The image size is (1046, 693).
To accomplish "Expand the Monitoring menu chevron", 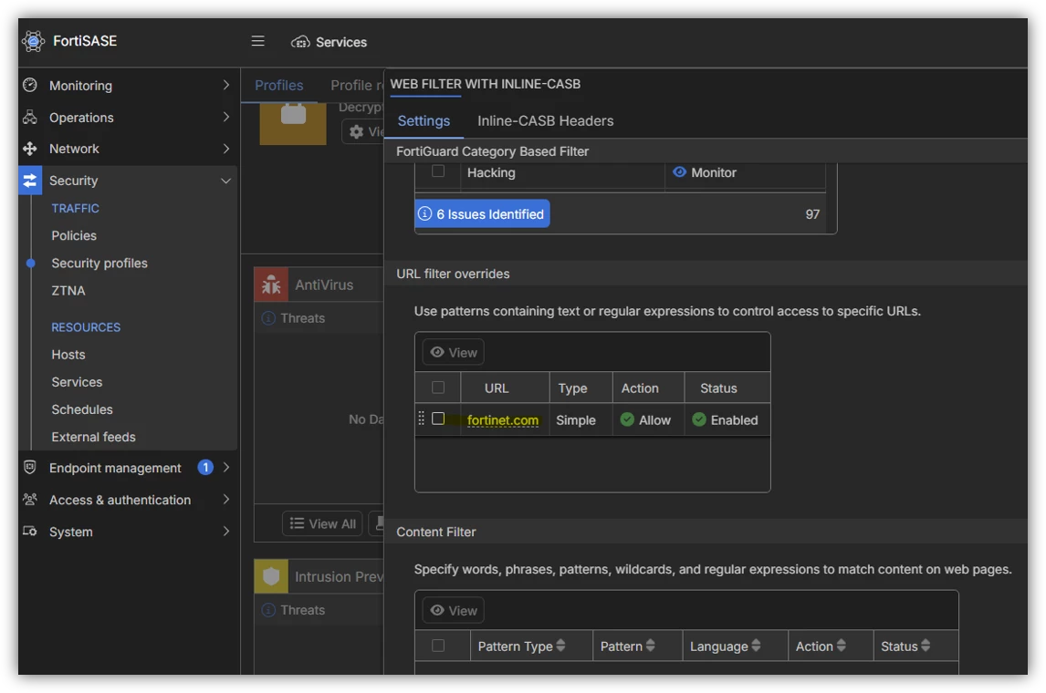I will (x=226, y=86).
